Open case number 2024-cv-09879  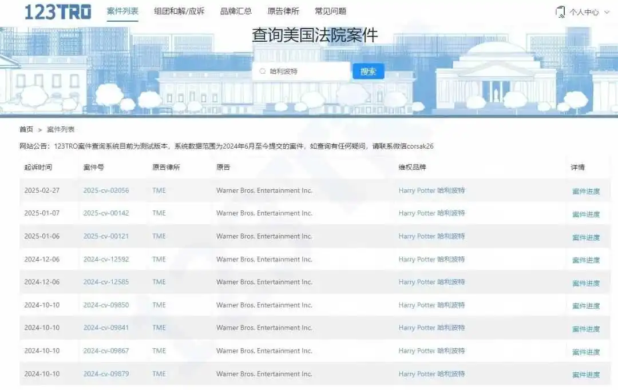coord(106,374)
